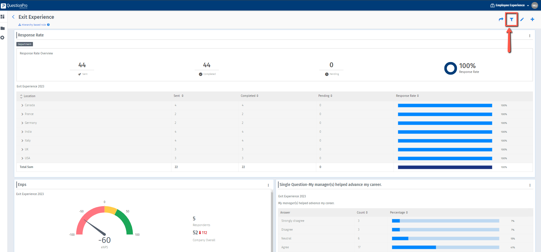Click the share arrow icon

point(501,19)
